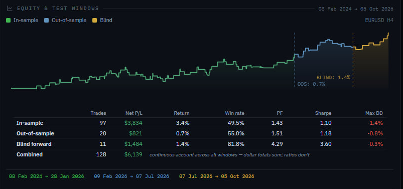Screen dimensions: 403x189
Task: Toggle the In-sample legend label
Action: 26,20
